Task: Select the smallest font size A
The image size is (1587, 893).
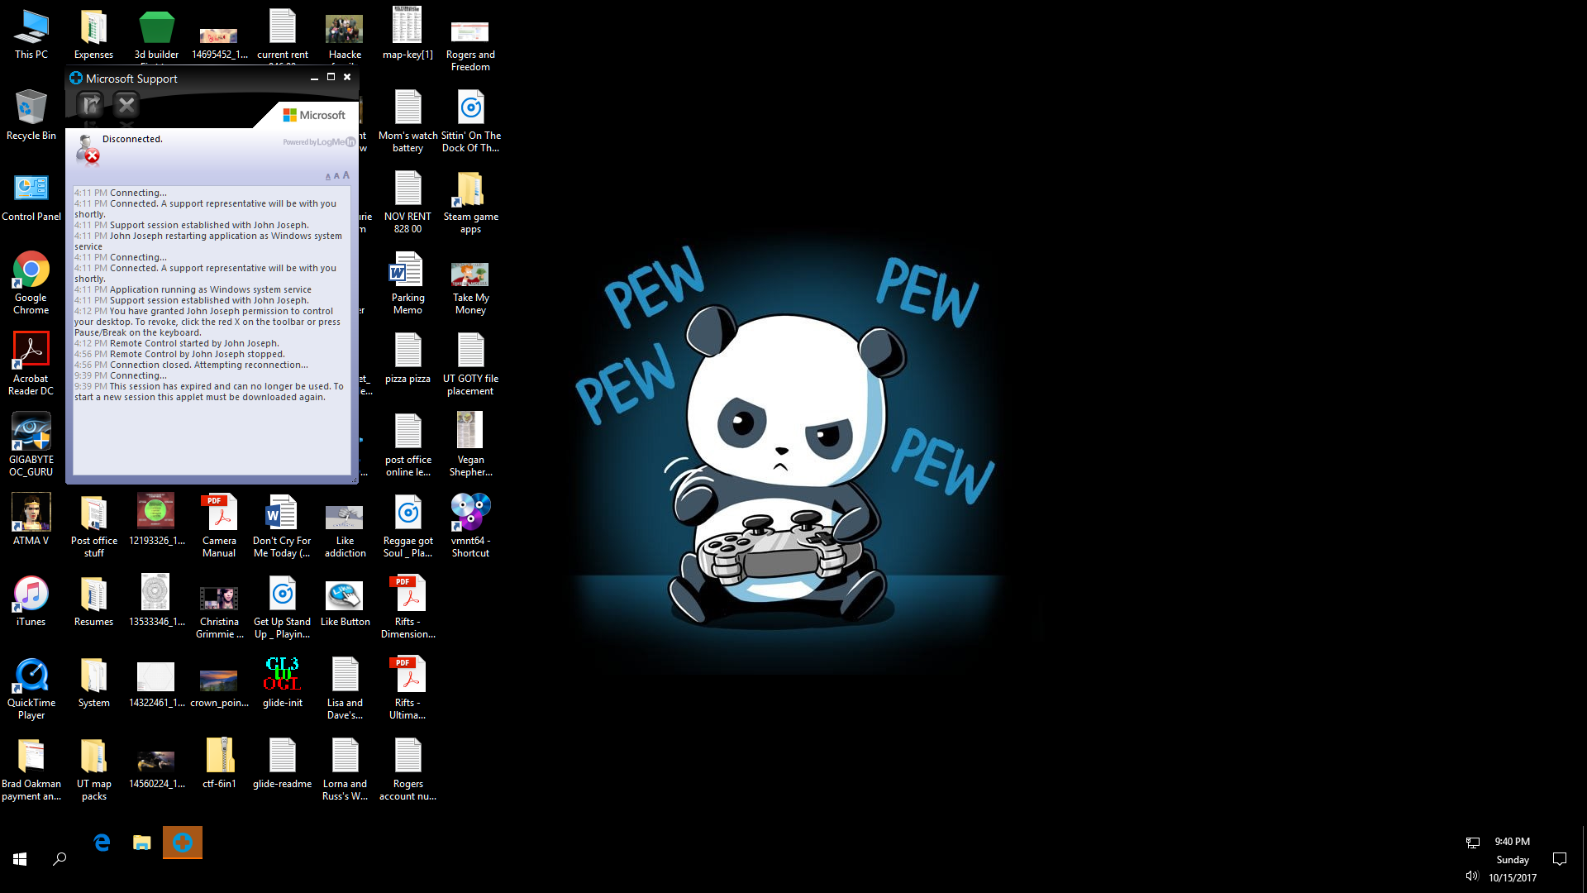Action: [x=328, y=177]
